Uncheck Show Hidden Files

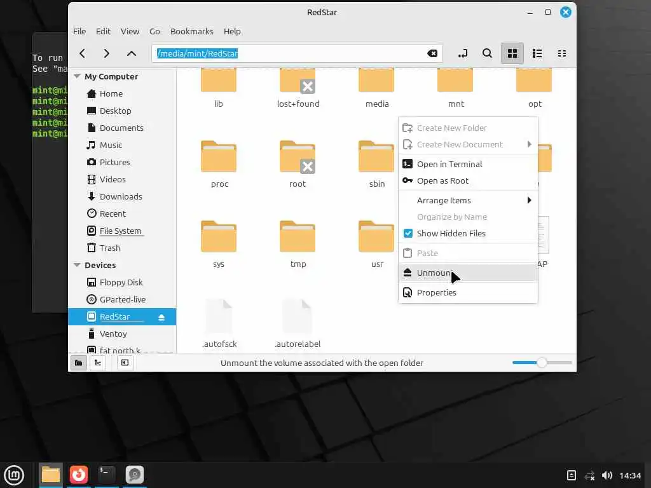click(408, 233)
